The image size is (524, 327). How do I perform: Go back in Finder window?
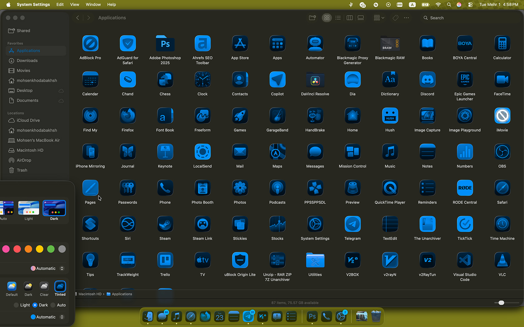point(78,18)
